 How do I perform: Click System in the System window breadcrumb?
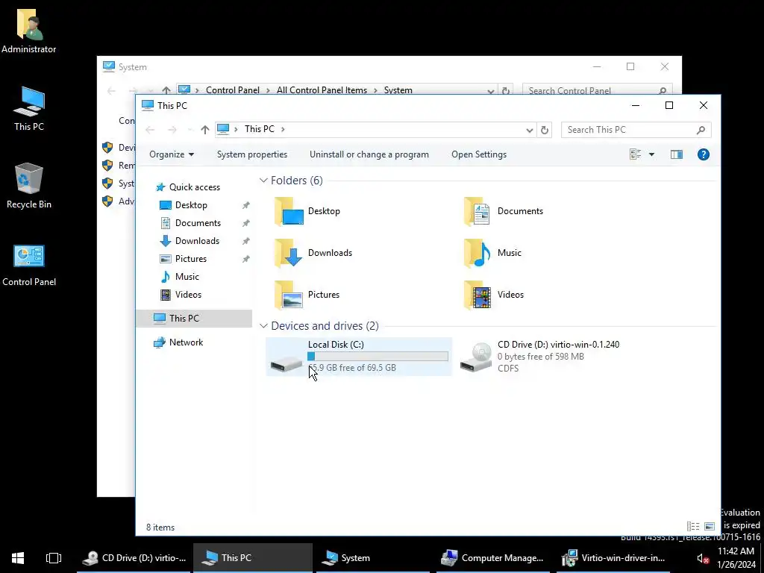pyautogui.click(x=398, y=90)
